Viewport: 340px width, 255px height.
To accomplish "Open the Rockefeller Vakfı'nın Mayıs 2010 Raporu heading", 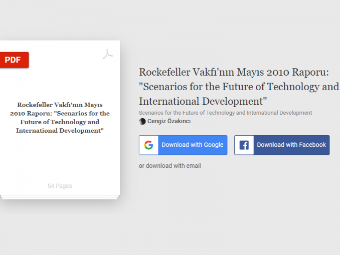I will tap(239, 87).
